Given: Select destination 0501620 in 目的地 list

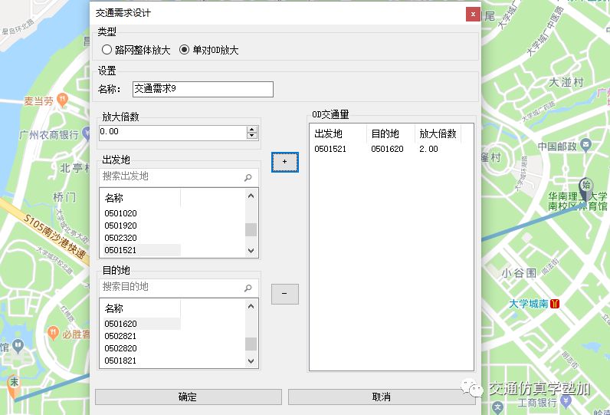Looking at the screenshot, I should tap(140, 324).
